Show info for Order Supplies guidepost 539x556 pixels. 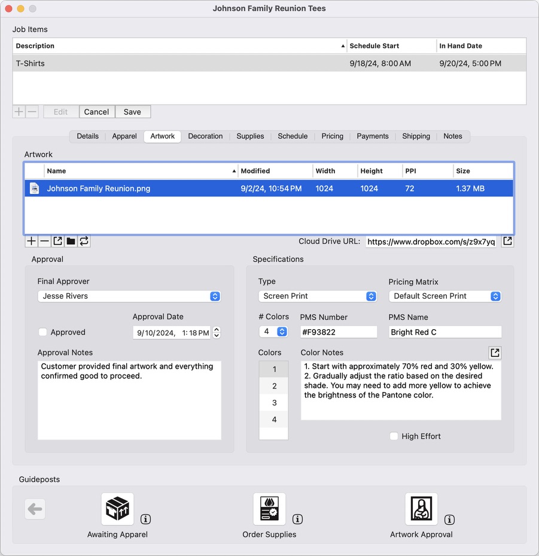pos(297,519)
